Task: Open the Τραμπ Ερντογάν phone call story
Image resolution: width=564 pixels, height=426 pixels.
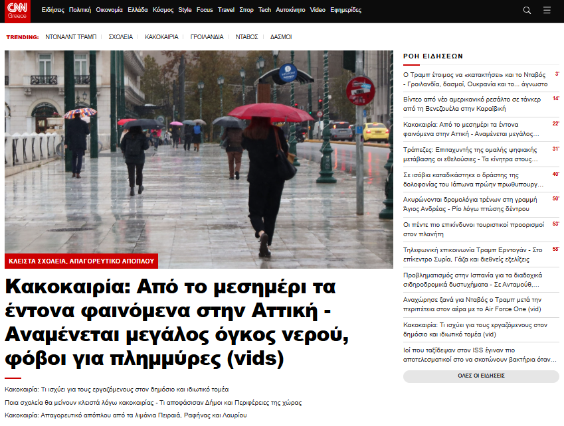Action: (472, 254)
